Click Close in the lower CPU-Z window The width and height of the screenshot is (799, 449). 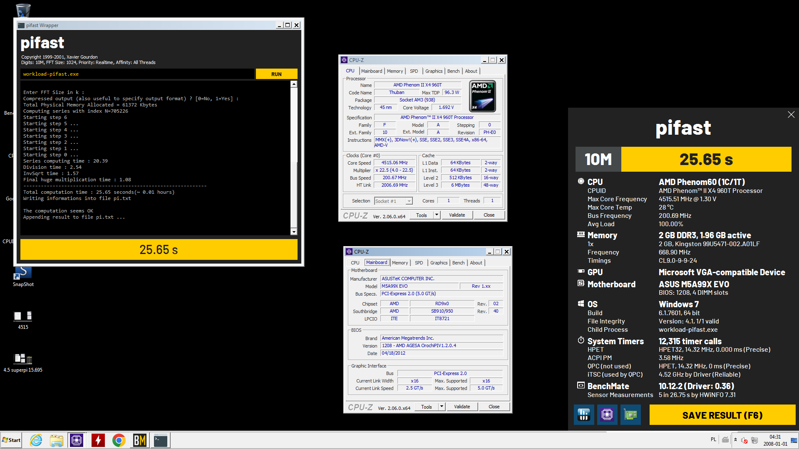[x=494, y=407]
